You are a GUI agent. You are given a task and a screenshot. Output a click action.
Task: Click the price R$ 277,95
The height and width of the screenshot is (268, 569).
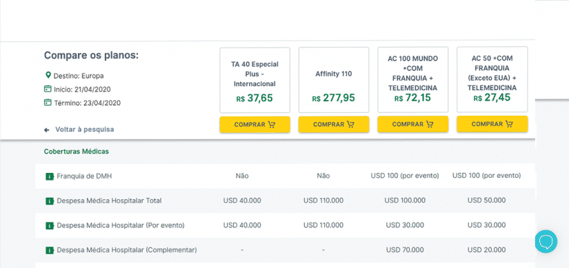pos(334,99)
